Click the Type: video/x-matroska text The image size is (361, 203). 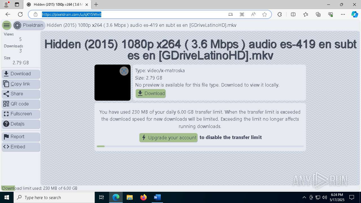pos(160,70)
